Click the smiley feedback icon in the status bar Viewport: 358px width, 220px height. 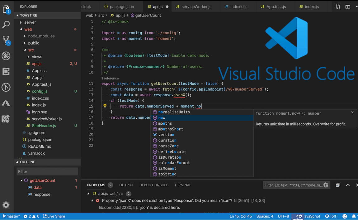click(345, 216)
